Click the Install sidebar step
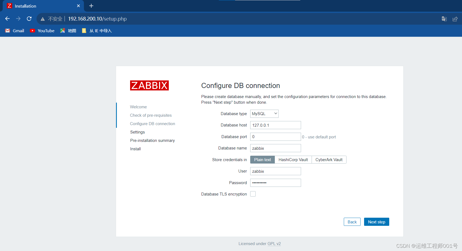Screen dimensions: 462x251 click(x=135, y=149)
